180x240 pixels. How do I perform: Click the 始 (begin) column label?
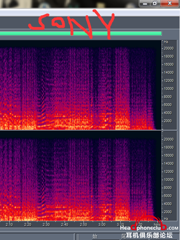(95, 237)
